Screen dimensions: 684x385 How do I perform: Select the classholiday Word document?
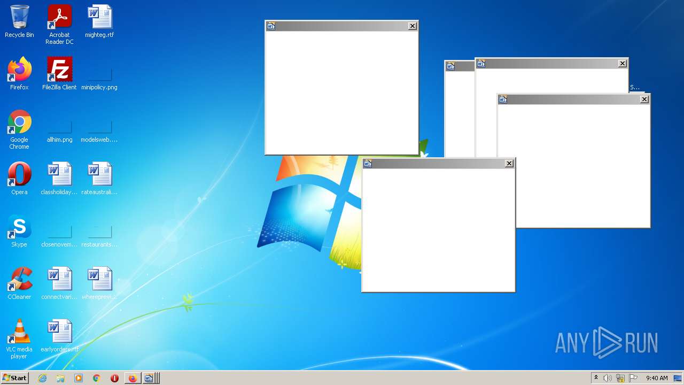click(59, 179)
